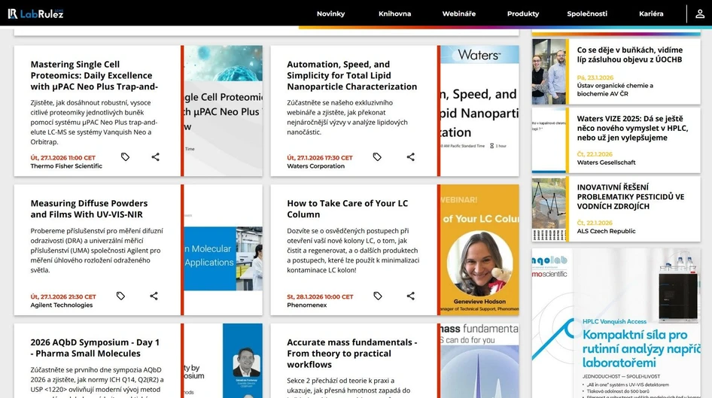
Task: Open the Novinky menu item
Action: pos(330,14)
